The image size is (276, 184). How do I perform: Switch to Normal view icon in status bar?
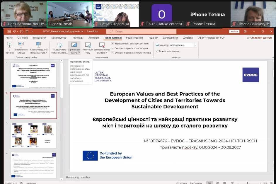(x=209, y=183)
